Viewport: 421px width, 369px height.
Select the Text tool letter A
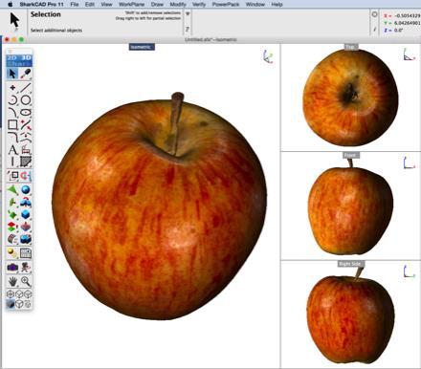(x=12, y=149)
